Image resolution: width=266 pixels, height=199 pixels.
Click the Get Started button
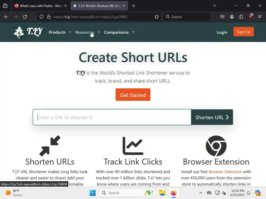(x=133, y=95)
